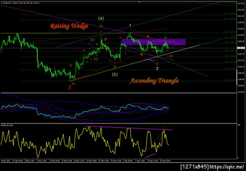This screenshot has width=246, height=171.
Task: Click the '6 Mar 13:00' time label
Action: pyautogui.click(x=41, y=161)
